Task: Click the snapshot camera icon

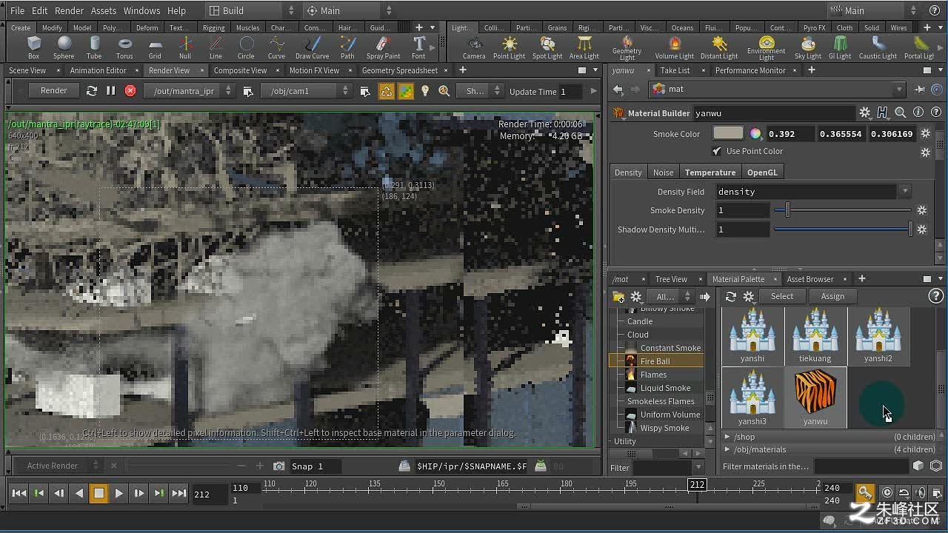Action: pyautogui.click(x=279, y=466)
